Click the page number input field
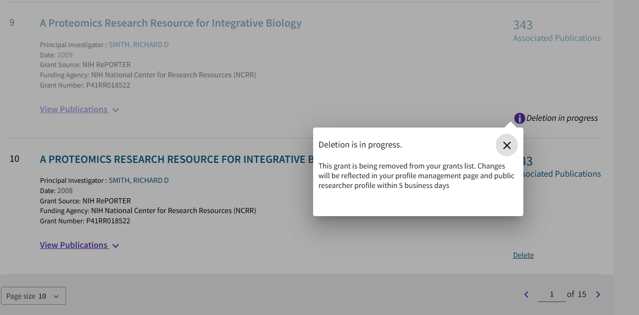 tap(552, 295)
